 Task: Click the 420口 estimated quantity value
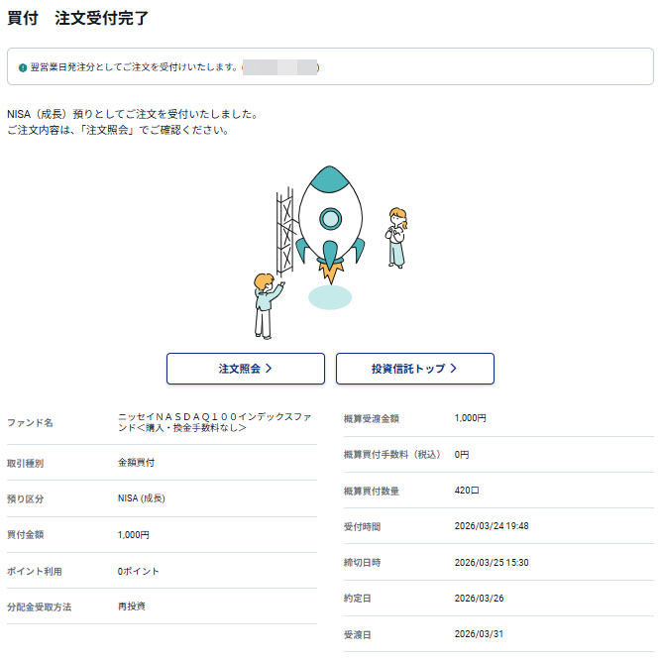coord(466,491)
